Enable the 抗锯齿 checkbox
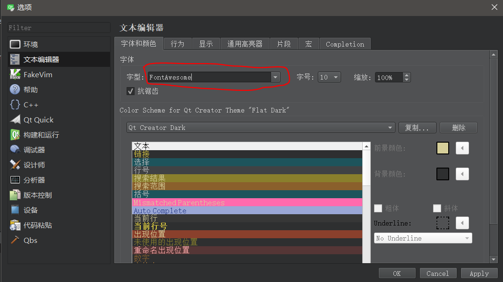Viewport: 503px width, 282px height. [130, 91]
